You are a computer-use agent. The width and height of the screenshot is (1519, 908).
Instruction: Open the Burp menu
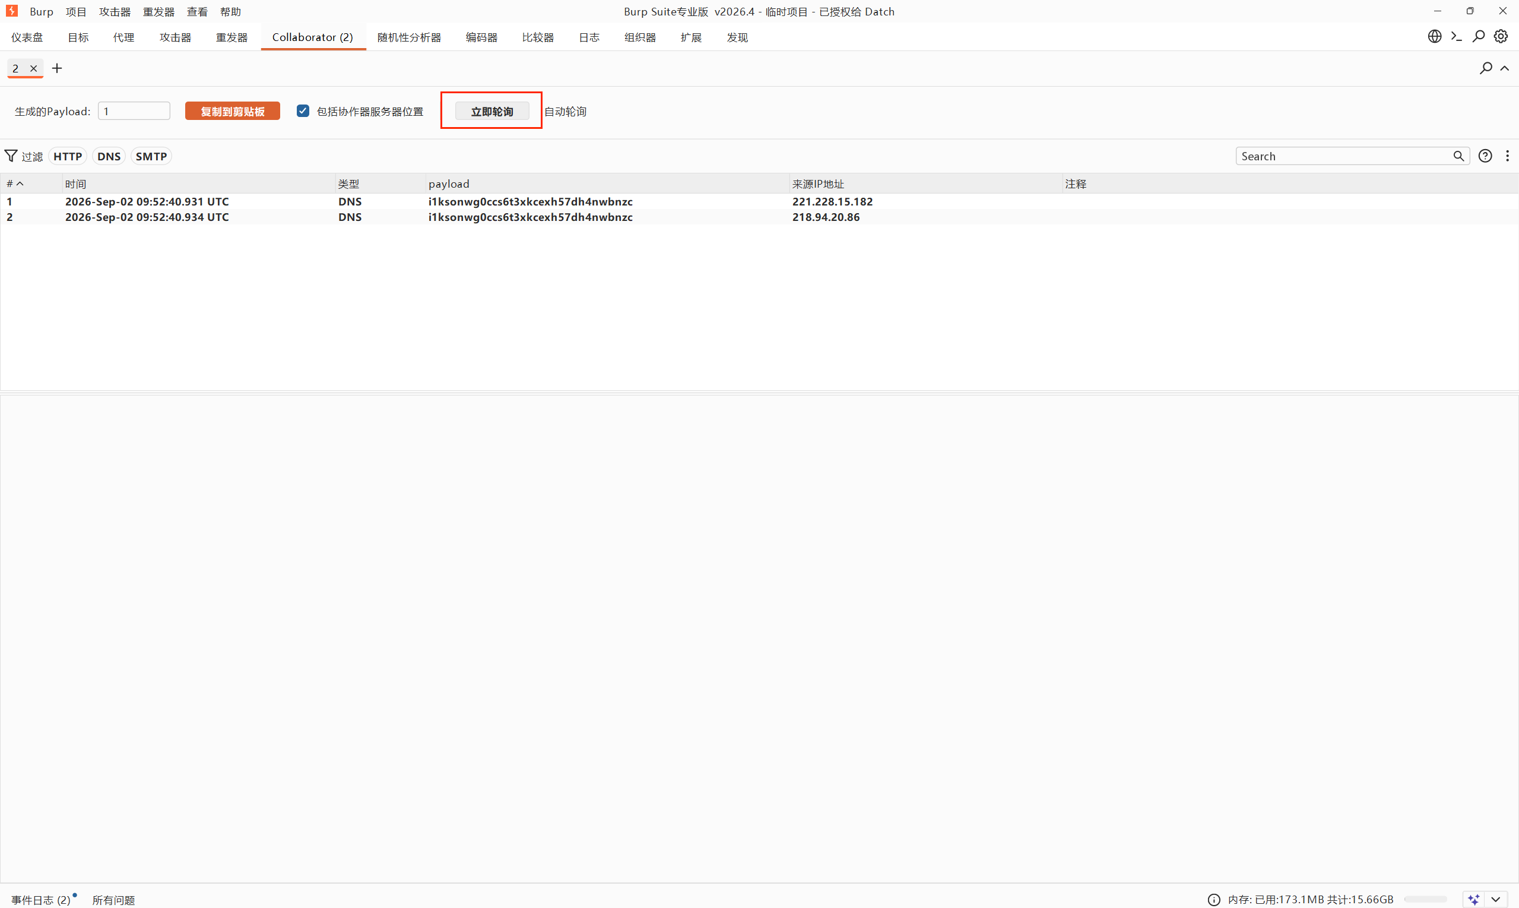pos(42,12)
